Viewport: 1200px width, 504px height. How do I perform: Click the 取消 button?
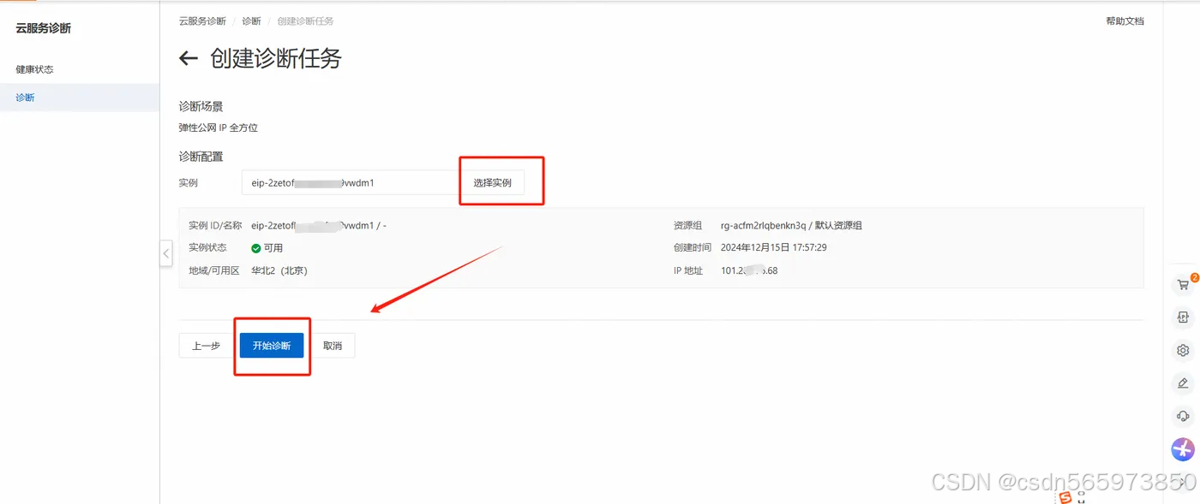pos(333,346)
